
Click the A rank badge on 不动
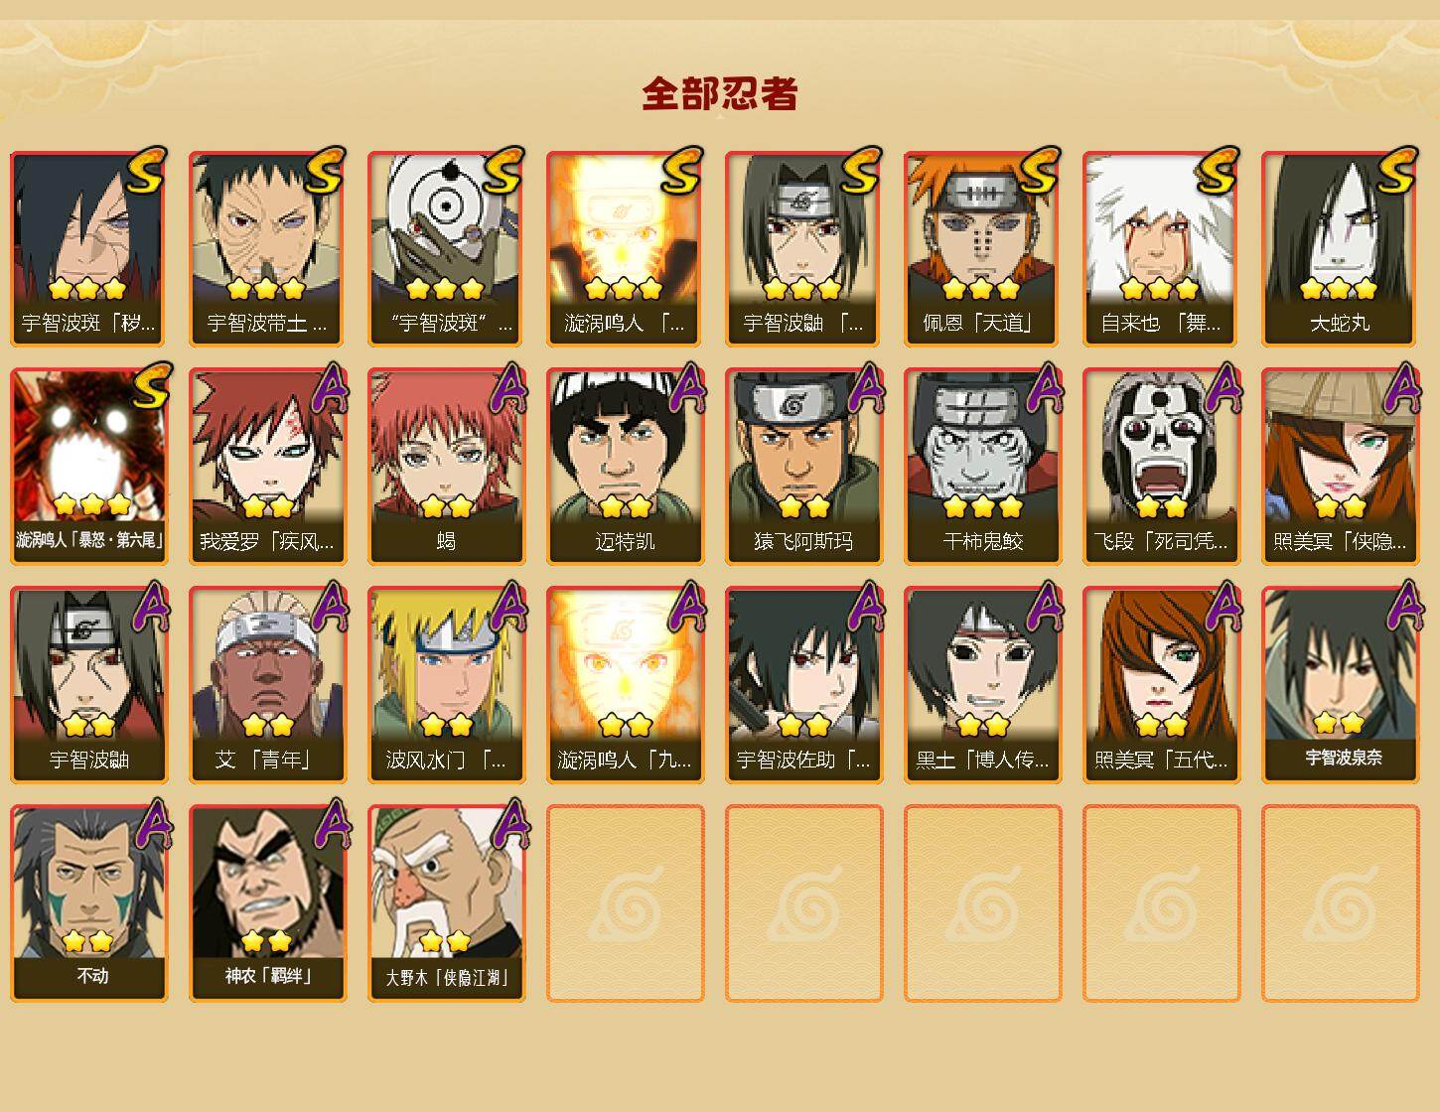tap(151, 825)
